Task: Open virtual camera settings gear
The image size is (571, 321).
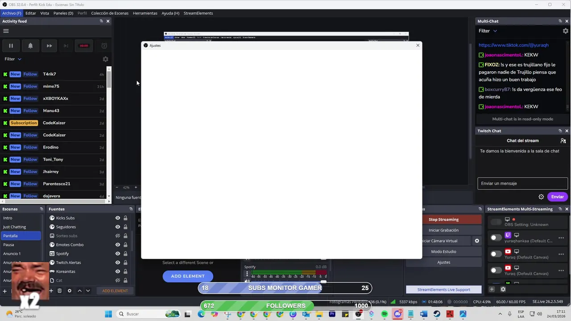Action: pyautogui.click(x=477, y=241)
